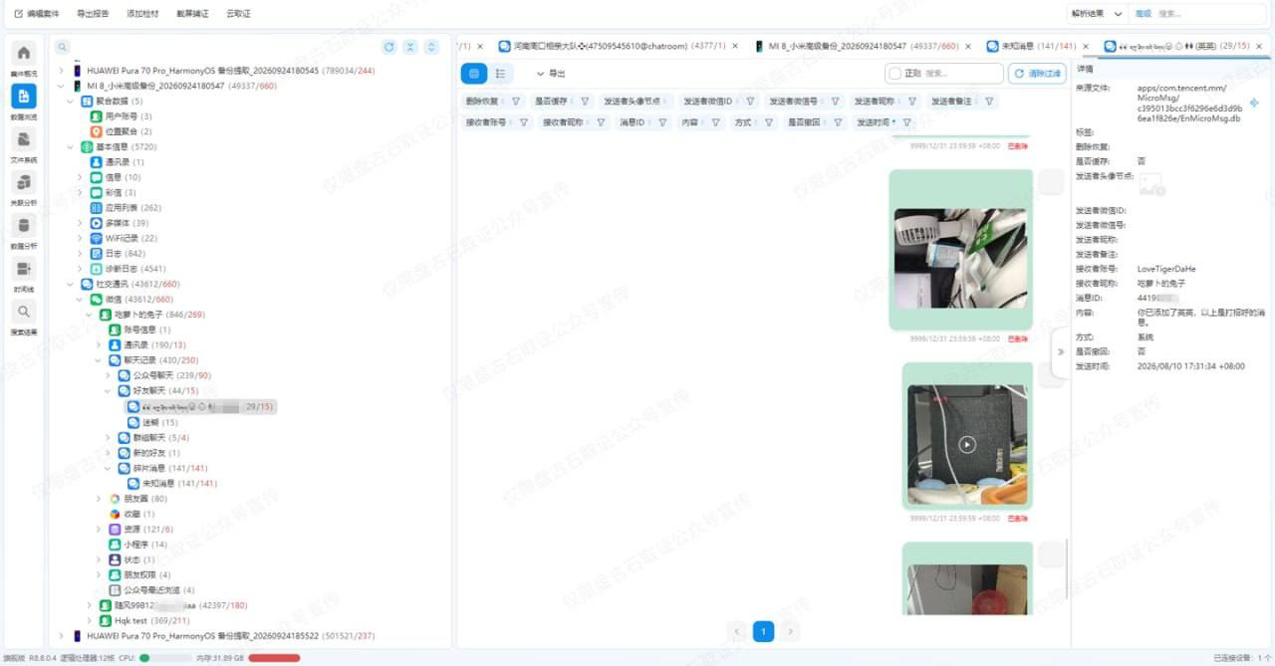Collapse the 基本信息 node

click(x=71, y=146)
